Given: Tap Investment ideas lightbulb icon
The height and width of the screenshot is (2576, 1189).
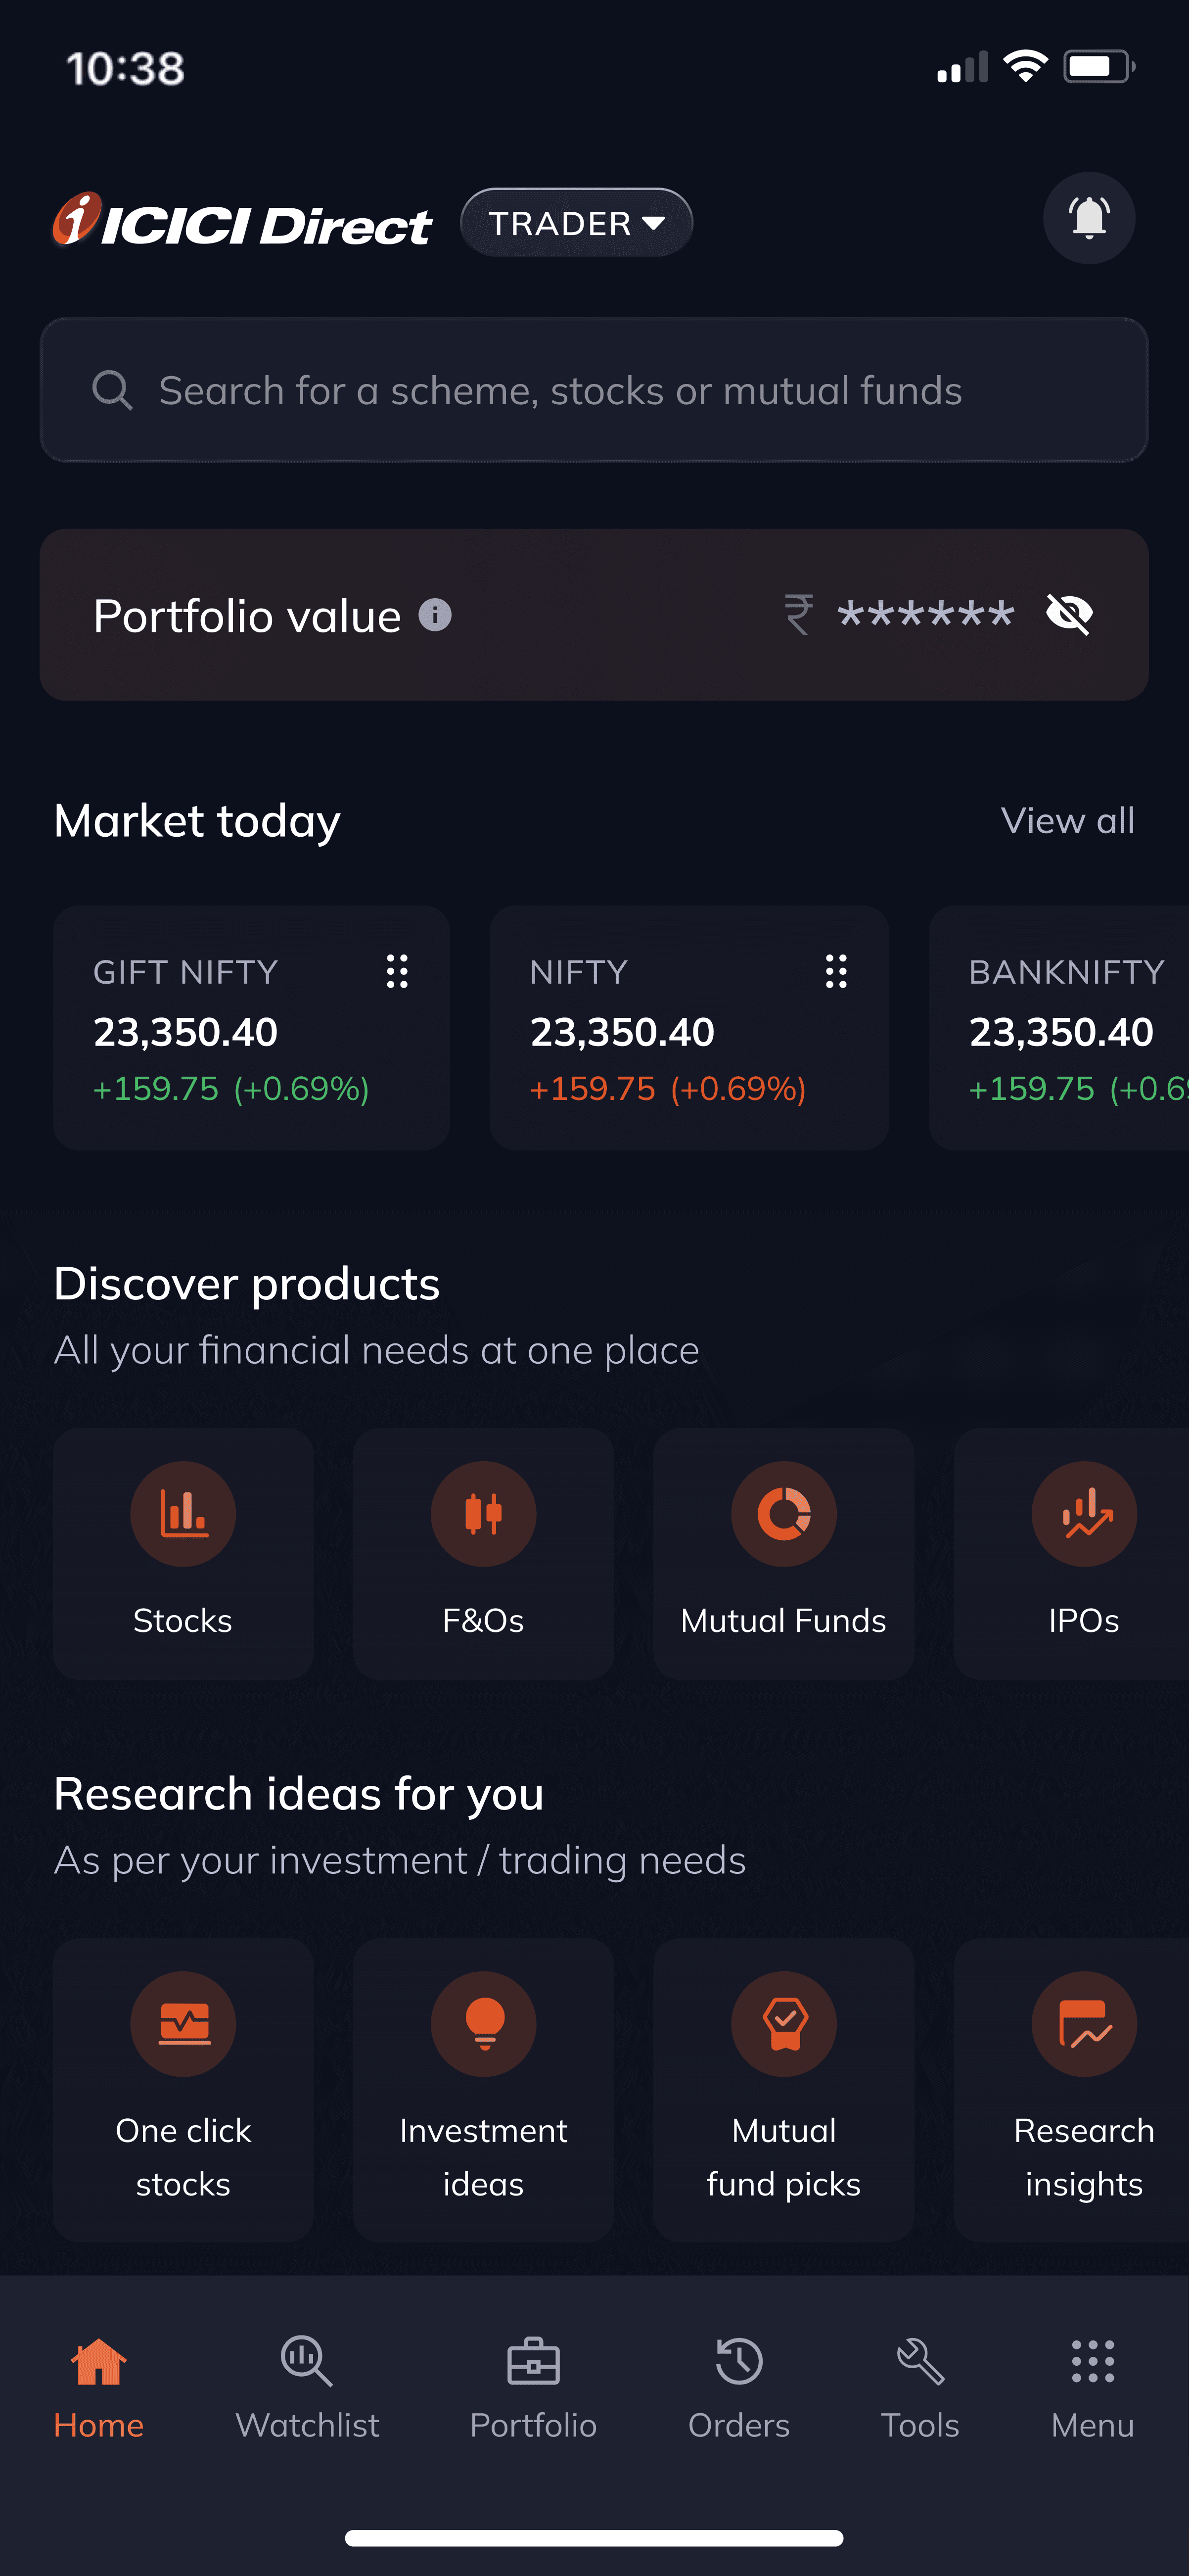Looking at the screenshot, I should click(483, 2024).
